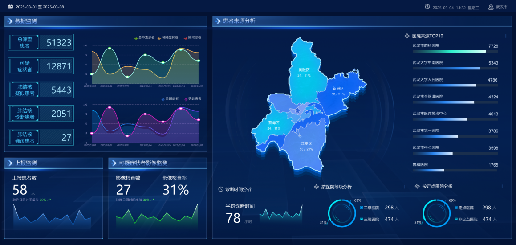Image resolution: width=516 pixels, height=245 pixels.
Task: Click the 总筛查患者 statistic card
Action: tap(41, 42)
